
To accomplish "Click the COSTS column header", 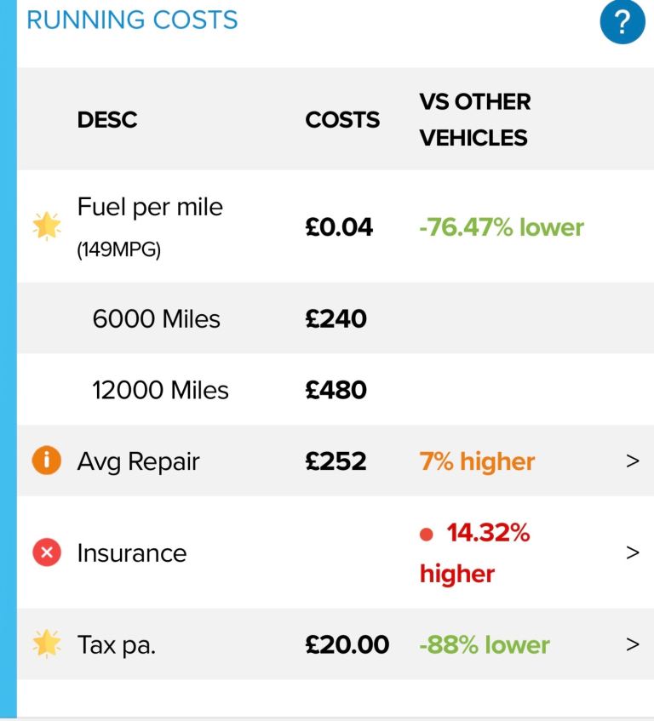I will [x=342, y=120].
